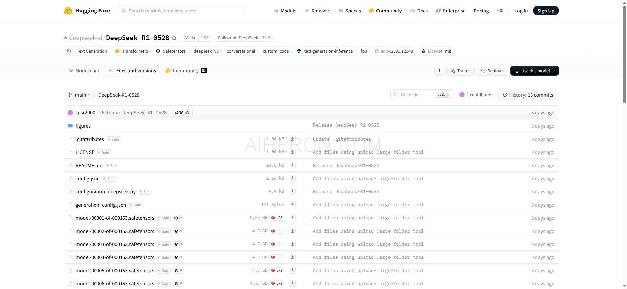Open commit hash 4236a6a
The height and width of the screenshot is (289, 627).
pos(182,113)
